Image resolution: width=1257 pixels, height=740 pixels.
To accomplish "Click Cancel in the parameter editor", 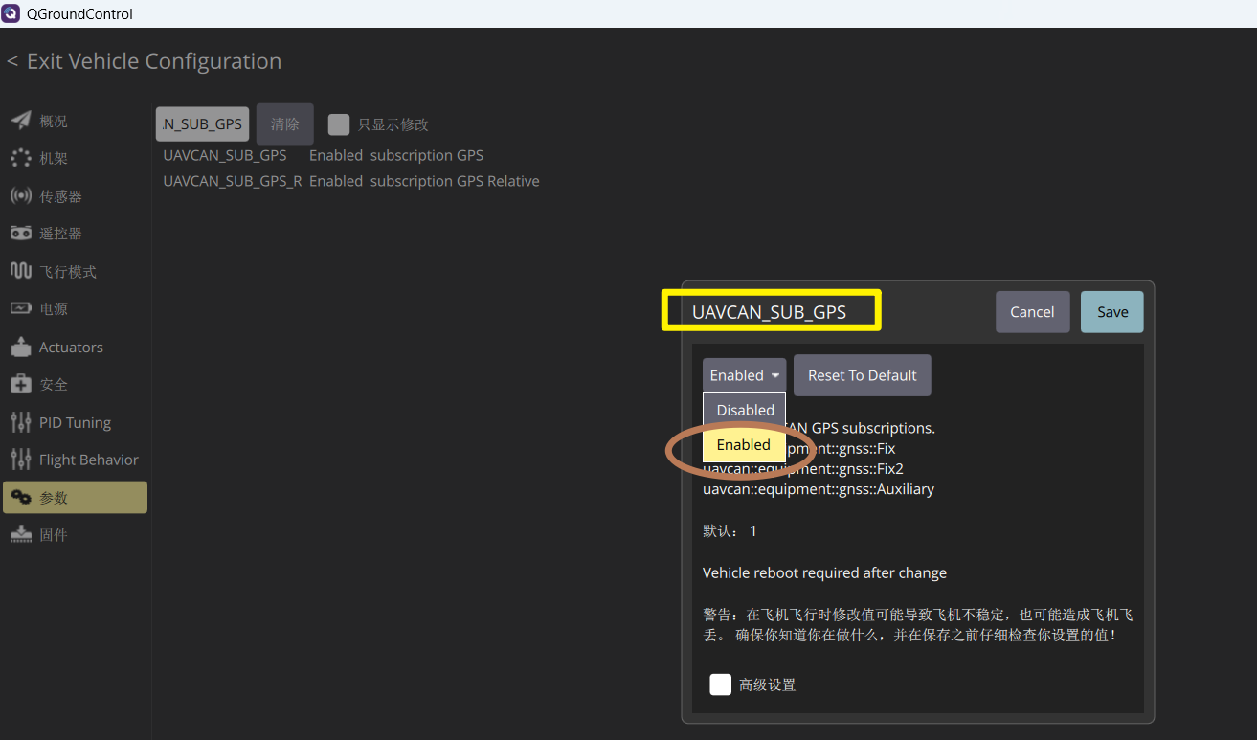I will coord(1032,312).
